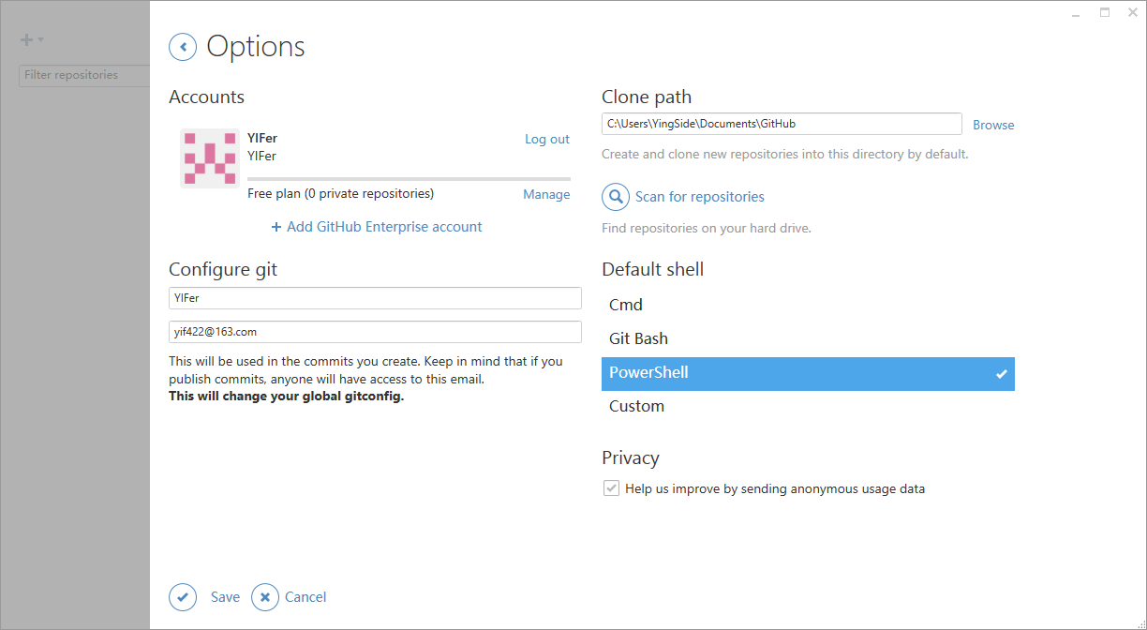Click the back arrow beside Options
Screen dimensions: 1147x630
pos(183,47)
